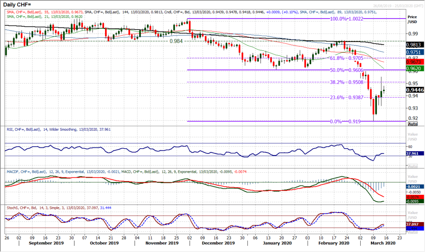Click the green -0.0095 MACD signal value tag
The image size is (425, 252).
pos(414,201)
